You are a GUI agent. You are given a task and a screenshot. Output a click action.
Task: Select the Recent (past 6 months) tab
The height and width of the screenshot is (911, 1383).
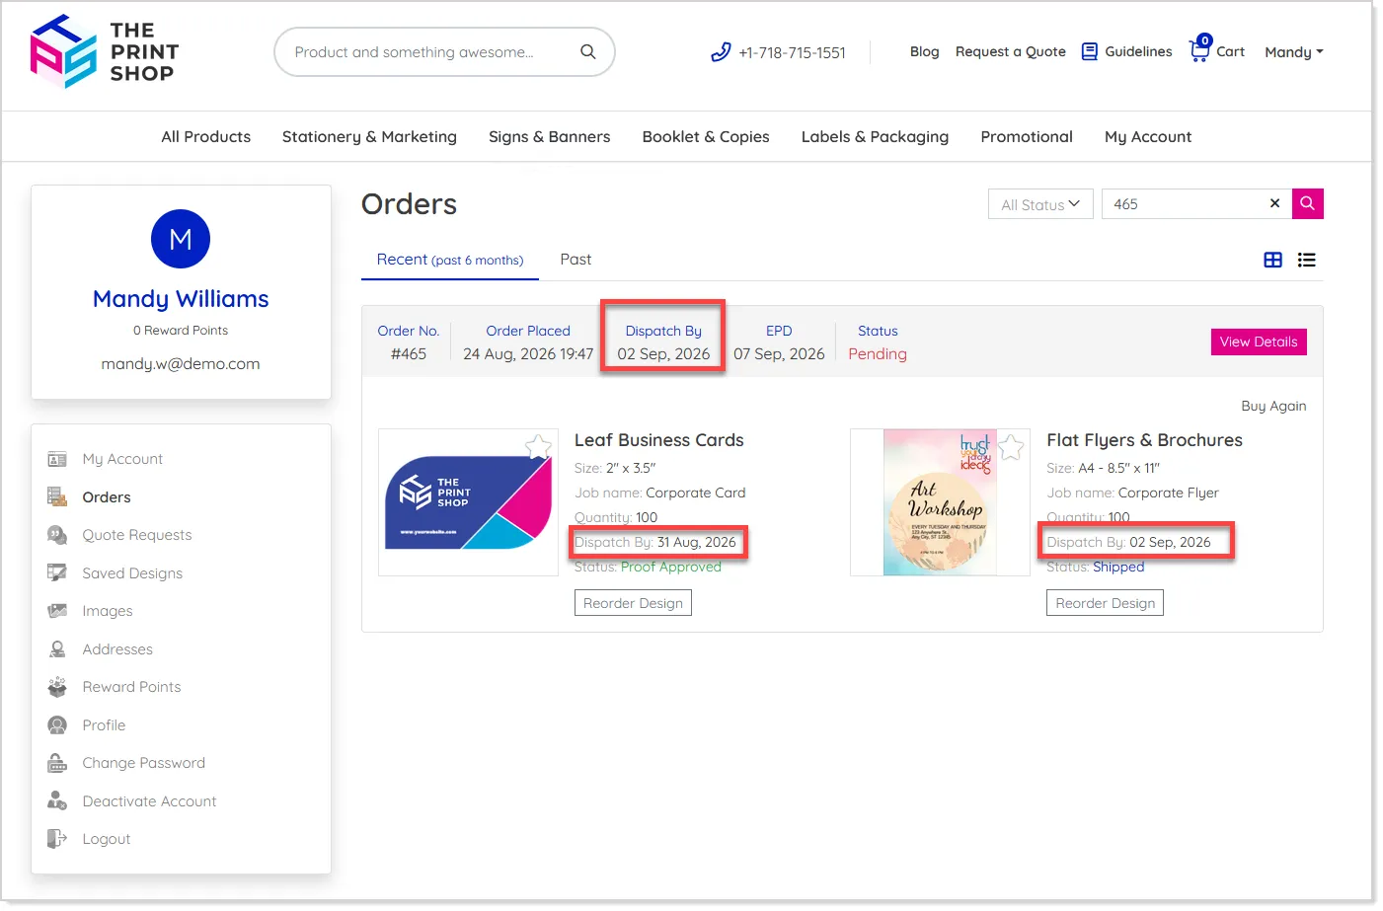pos(450,260)
